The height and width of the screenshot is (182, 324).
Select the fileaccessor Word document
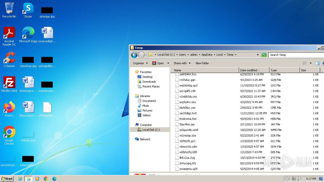point(28,109)
